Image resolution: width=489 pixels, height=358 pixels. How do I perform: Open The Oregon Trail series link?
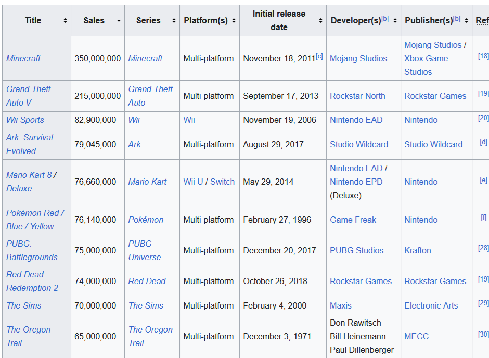[x=150, y=337]
